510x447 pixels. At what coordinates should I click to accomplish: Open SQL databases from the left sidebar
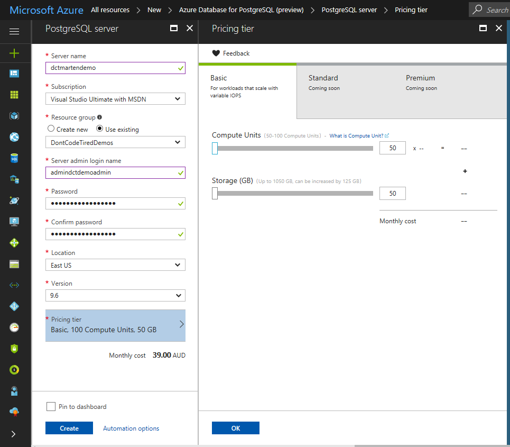[15, 158]
